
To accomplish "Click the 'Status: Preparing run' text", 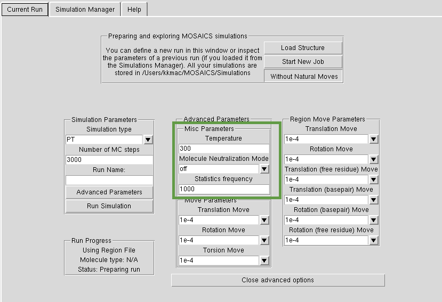I will [109, 270].
